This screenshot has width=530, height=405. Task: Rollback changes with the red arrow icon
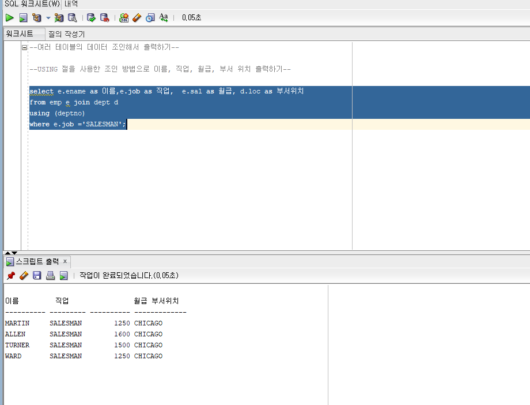[104, 18]
